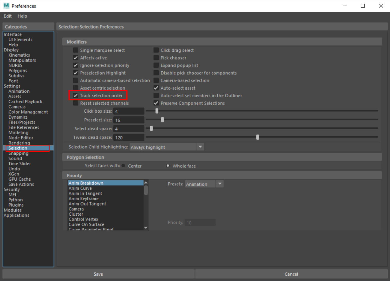This screenshot has height=281, width=390.
Task: Click the Select dead space slider handle
Action: [151, 128]
